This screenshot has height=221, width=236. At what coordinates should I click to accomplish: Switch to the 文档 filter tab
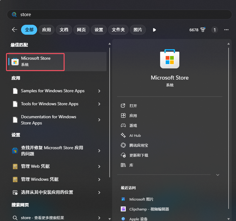tap(64, 30)
